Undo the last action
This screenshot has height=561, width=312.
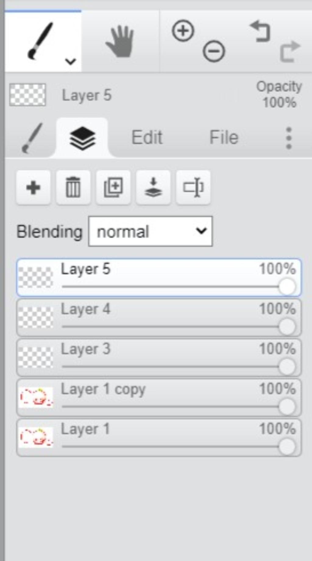point(261,31)
